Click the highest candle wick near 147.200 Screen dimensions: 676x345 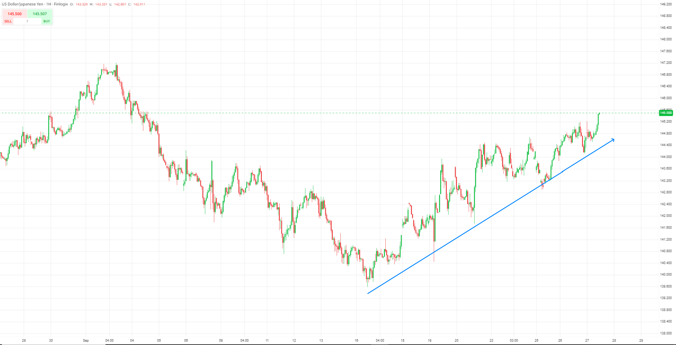[116, 65]
